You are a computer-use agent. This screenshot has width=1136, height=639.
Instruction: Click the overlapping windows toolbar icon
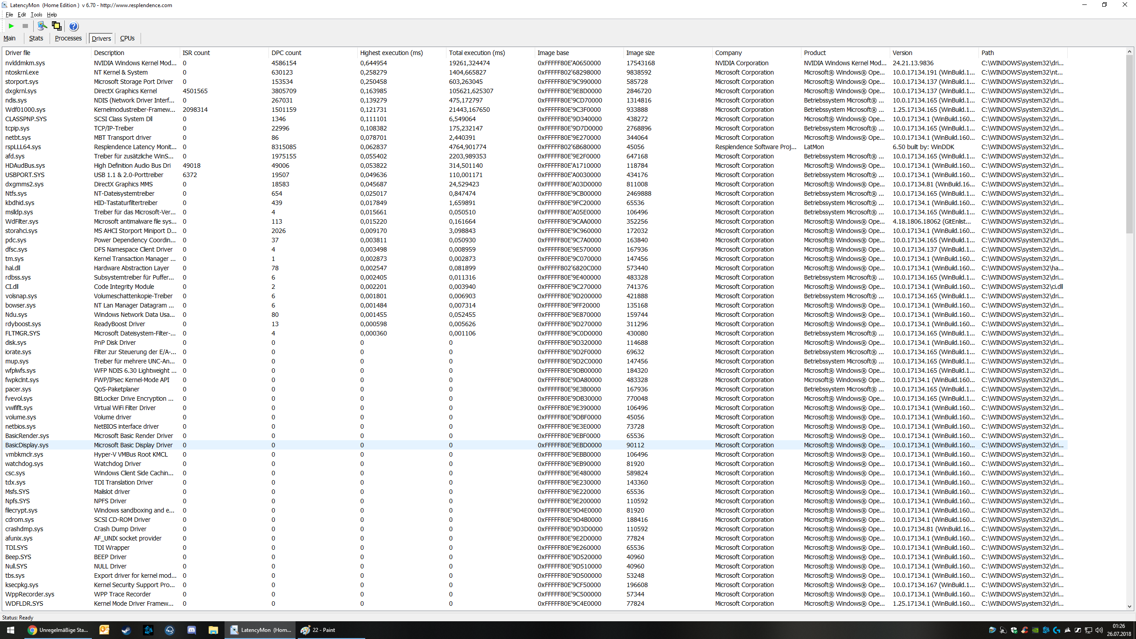tap(56, 26)
